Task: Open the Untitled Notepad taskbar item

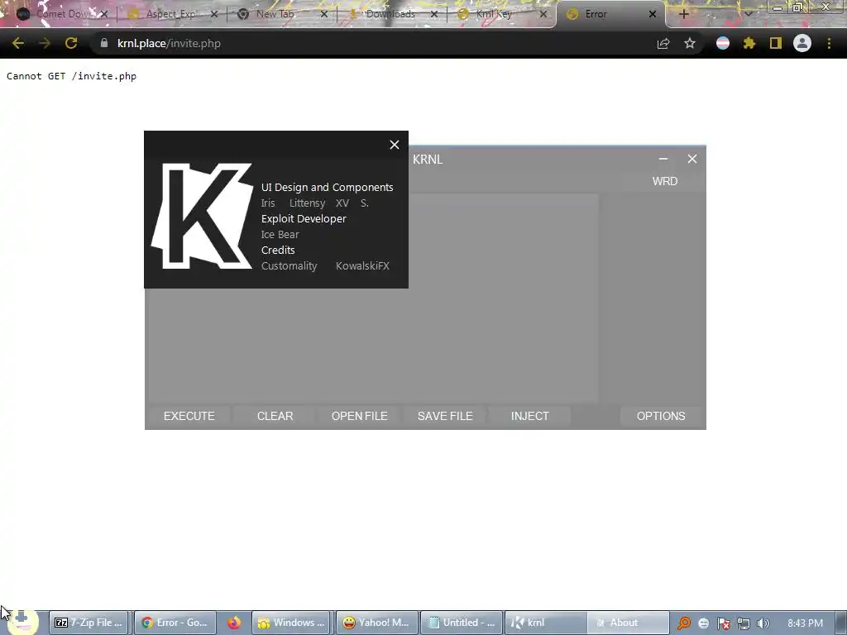Action: (x=462, y=623)
